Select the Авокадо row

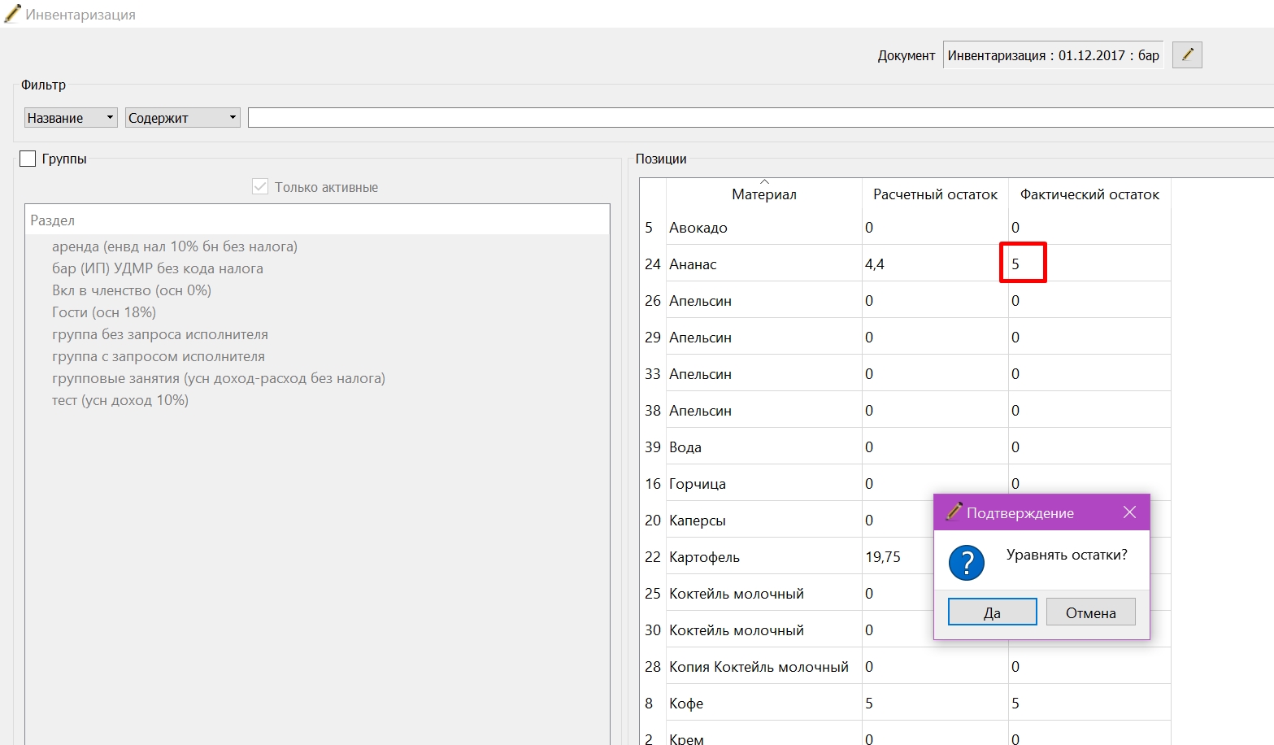pyautogui.click(x=905, y=228)
